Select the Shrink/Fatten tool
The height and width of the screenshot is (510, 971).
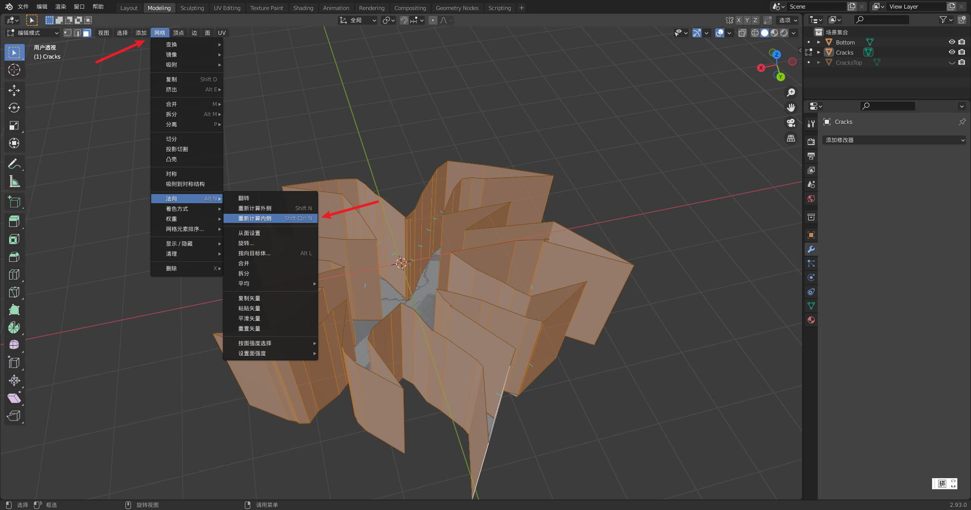(14, 381)
